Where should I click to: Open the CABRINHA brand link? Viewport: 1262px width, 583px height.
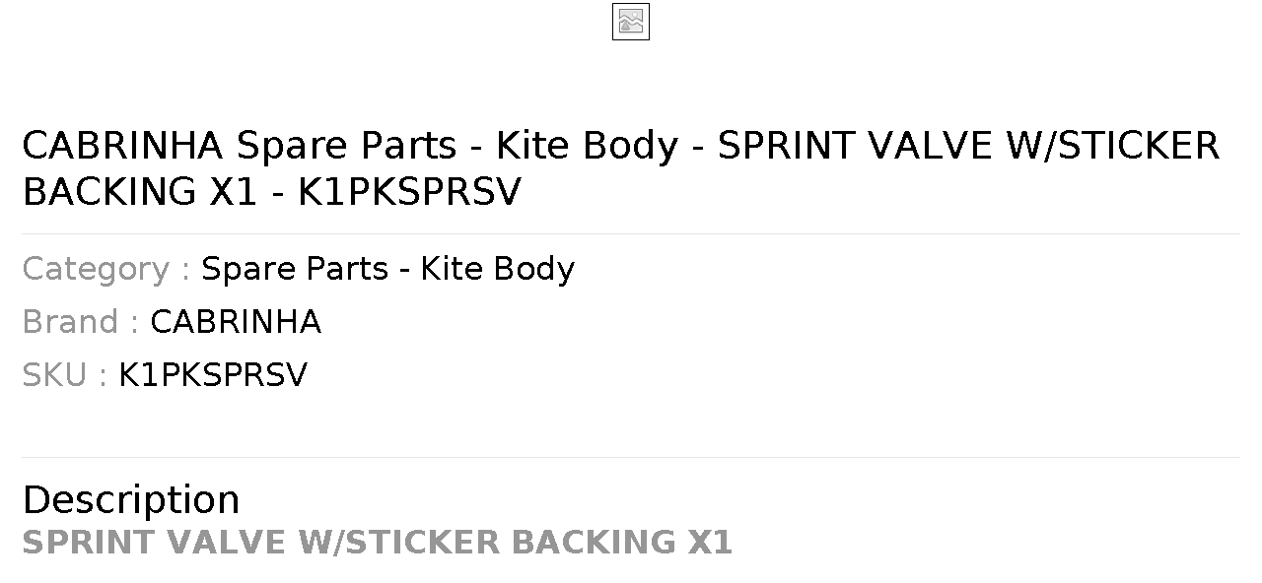235,322
